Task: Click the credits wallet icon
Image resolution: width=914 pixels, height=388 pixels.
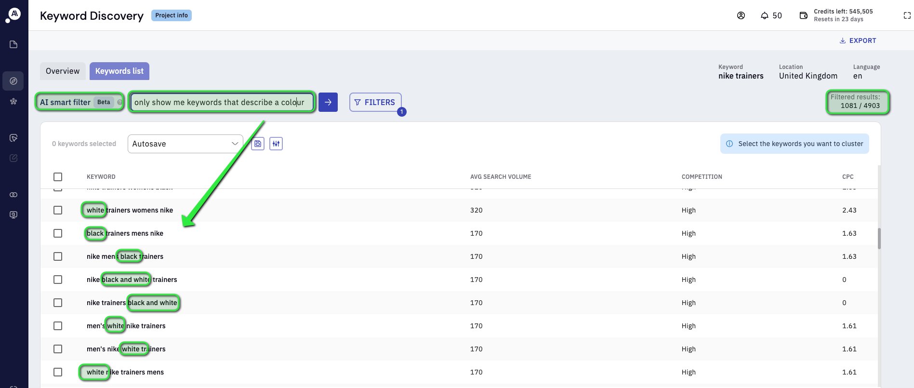Action: click(804, 15)
